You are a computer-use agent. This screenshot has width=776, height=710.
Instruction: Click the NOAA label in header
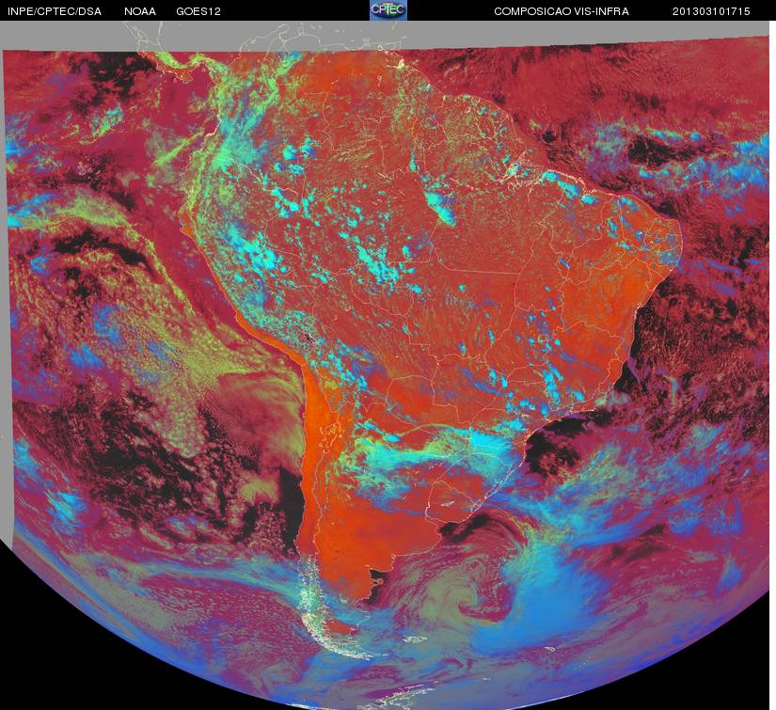click(140, 11)
